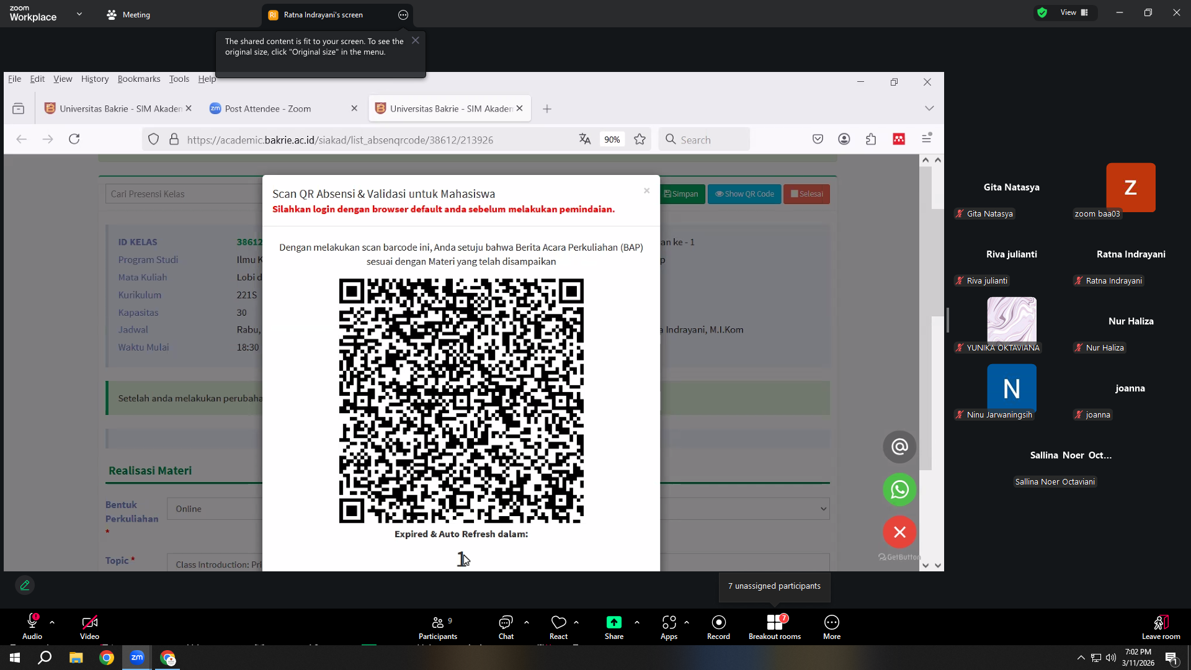The width and height of the screenshot is (1191, 670).
Task: Close the QR Absensi dialog
Action: [x=646, y=190]
